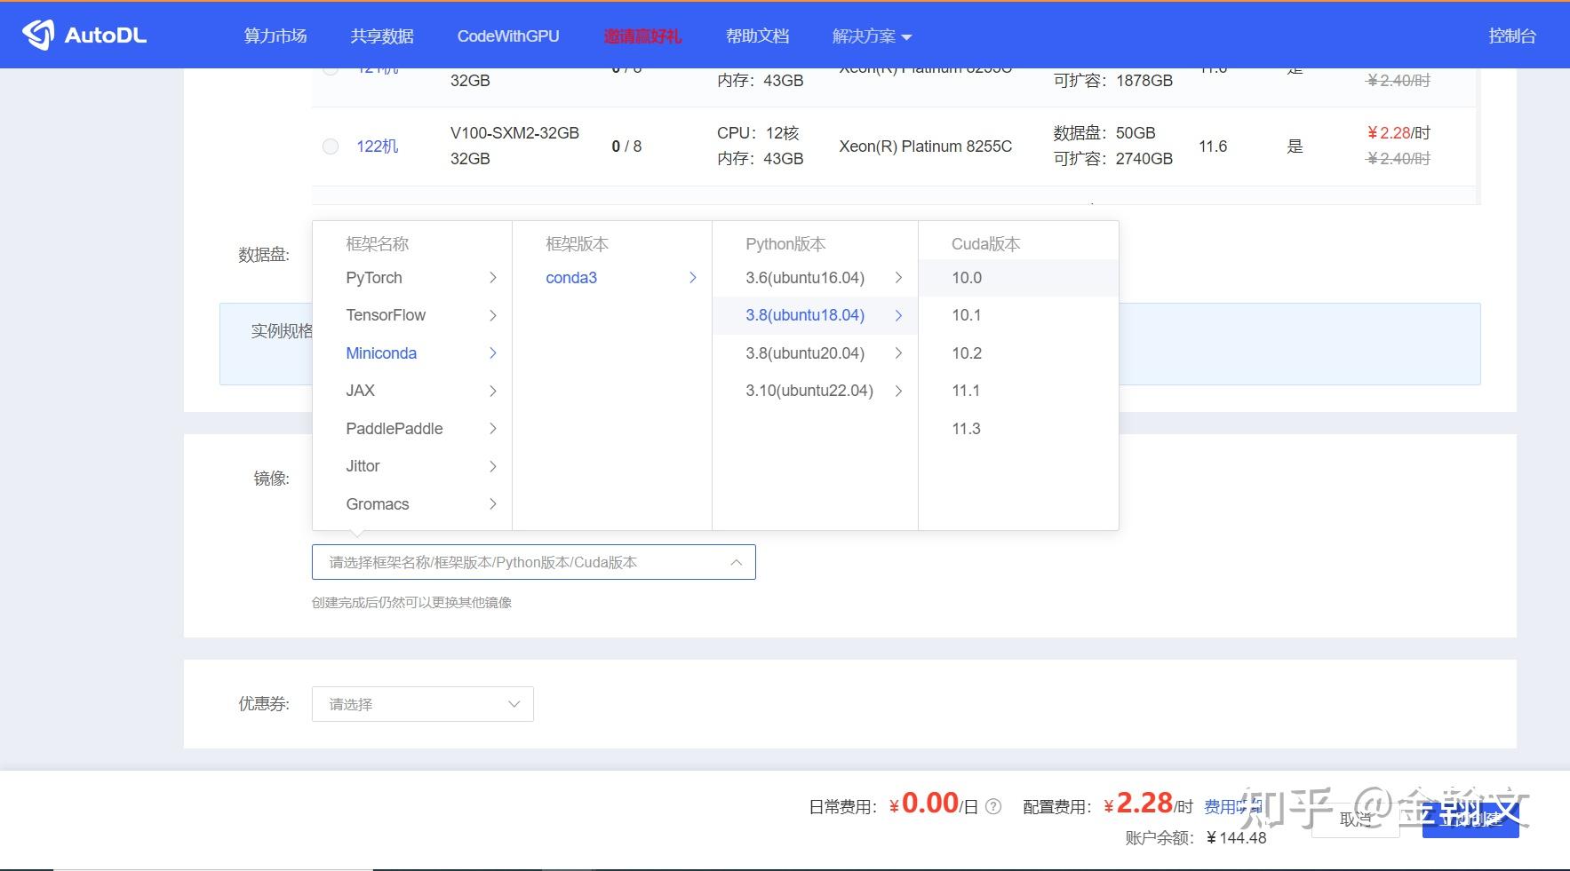This screenshot has width=1570, height=871.
Task: Select Python version 3.8(ubuntu20.04)
Action: point(804,352)
